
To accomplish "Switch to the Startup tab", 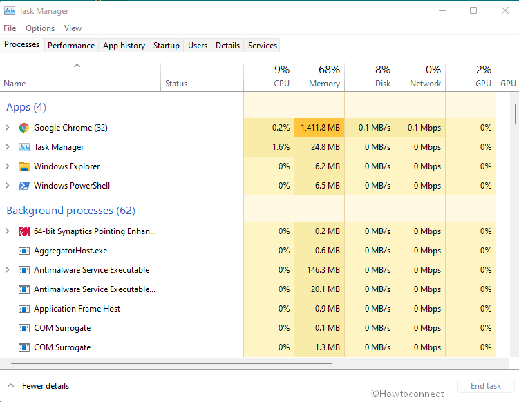I will click(166, 46).
